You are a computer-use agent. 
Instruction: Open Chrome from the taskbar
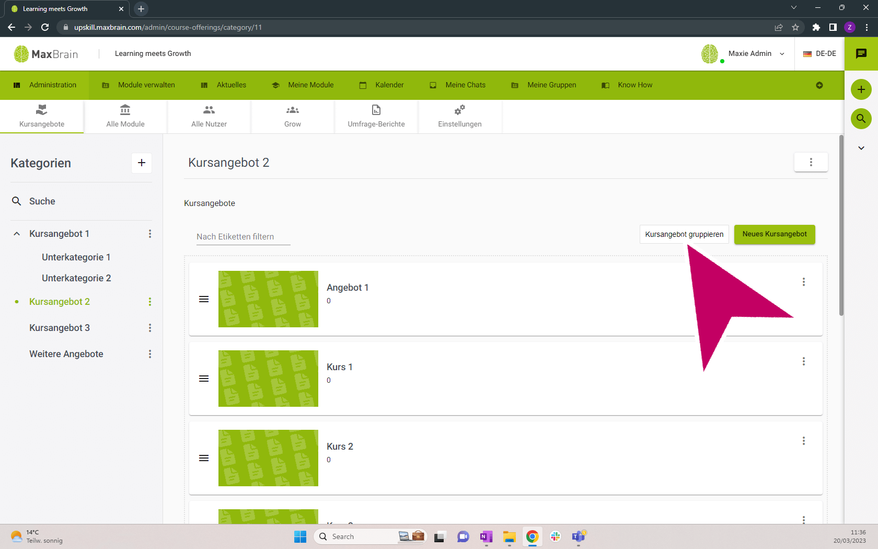[532, 536]
